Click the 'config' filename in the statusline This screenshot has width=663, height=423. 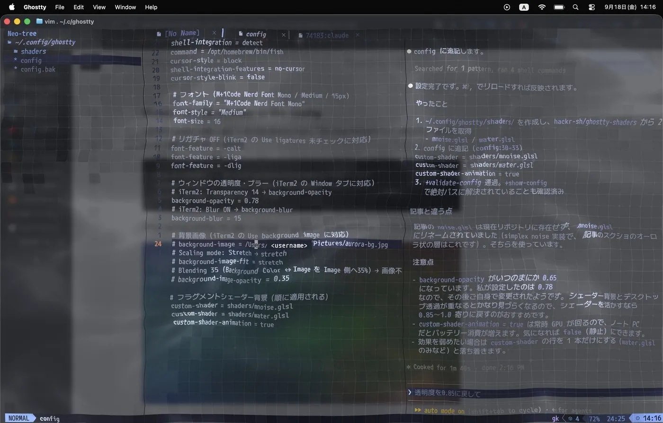(50, 419)
